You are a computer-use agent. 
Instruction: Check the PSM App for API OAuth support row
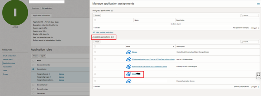(95, 67)
